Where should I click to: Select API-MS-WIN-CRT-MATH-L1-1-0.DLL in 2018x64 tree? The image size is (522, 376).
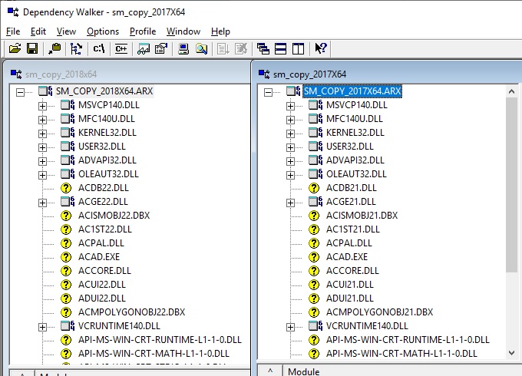pos(154,354)
